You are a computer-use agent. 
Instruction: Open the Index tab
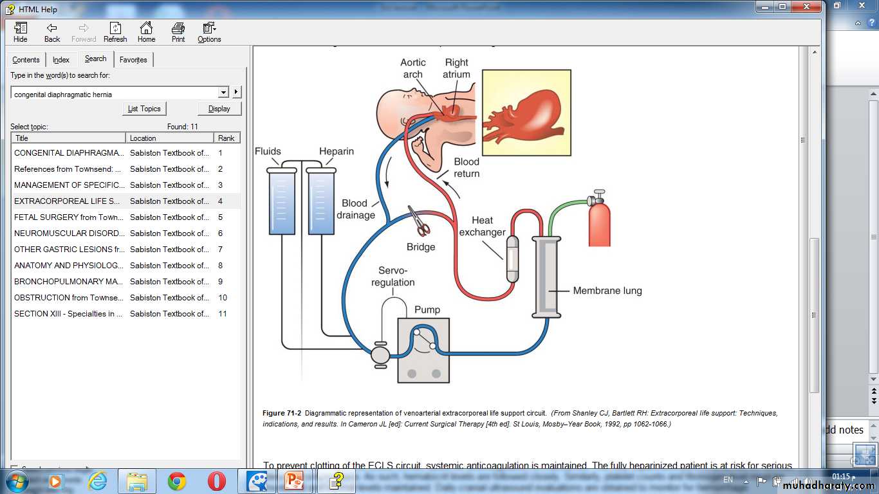pos(61,60)
